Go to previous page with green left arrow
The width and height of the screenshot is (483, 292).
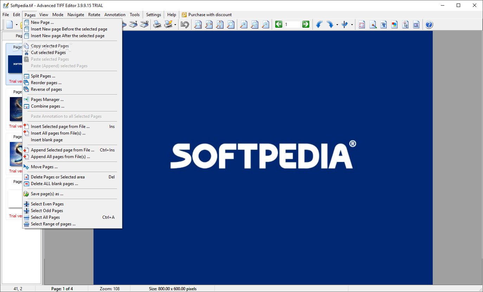pos(279,24)
